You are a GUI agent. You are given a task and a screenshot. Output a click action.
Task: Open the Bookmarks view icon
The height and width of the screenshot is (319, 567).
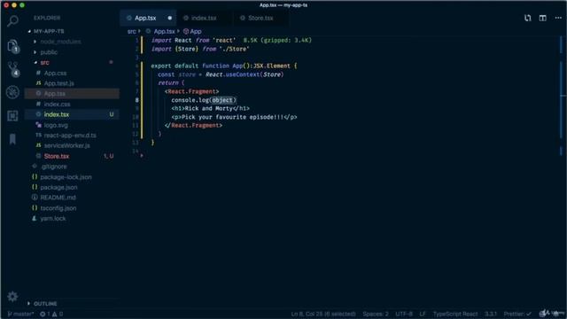12,139
